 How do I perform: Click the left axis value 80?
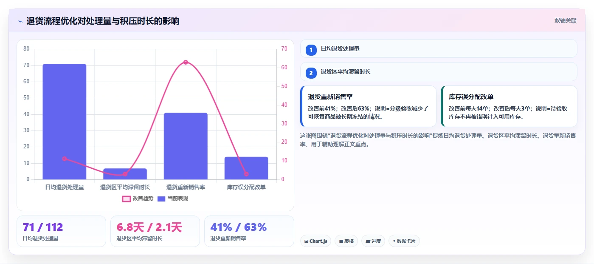pyautogui.click(x=26, y=49)
